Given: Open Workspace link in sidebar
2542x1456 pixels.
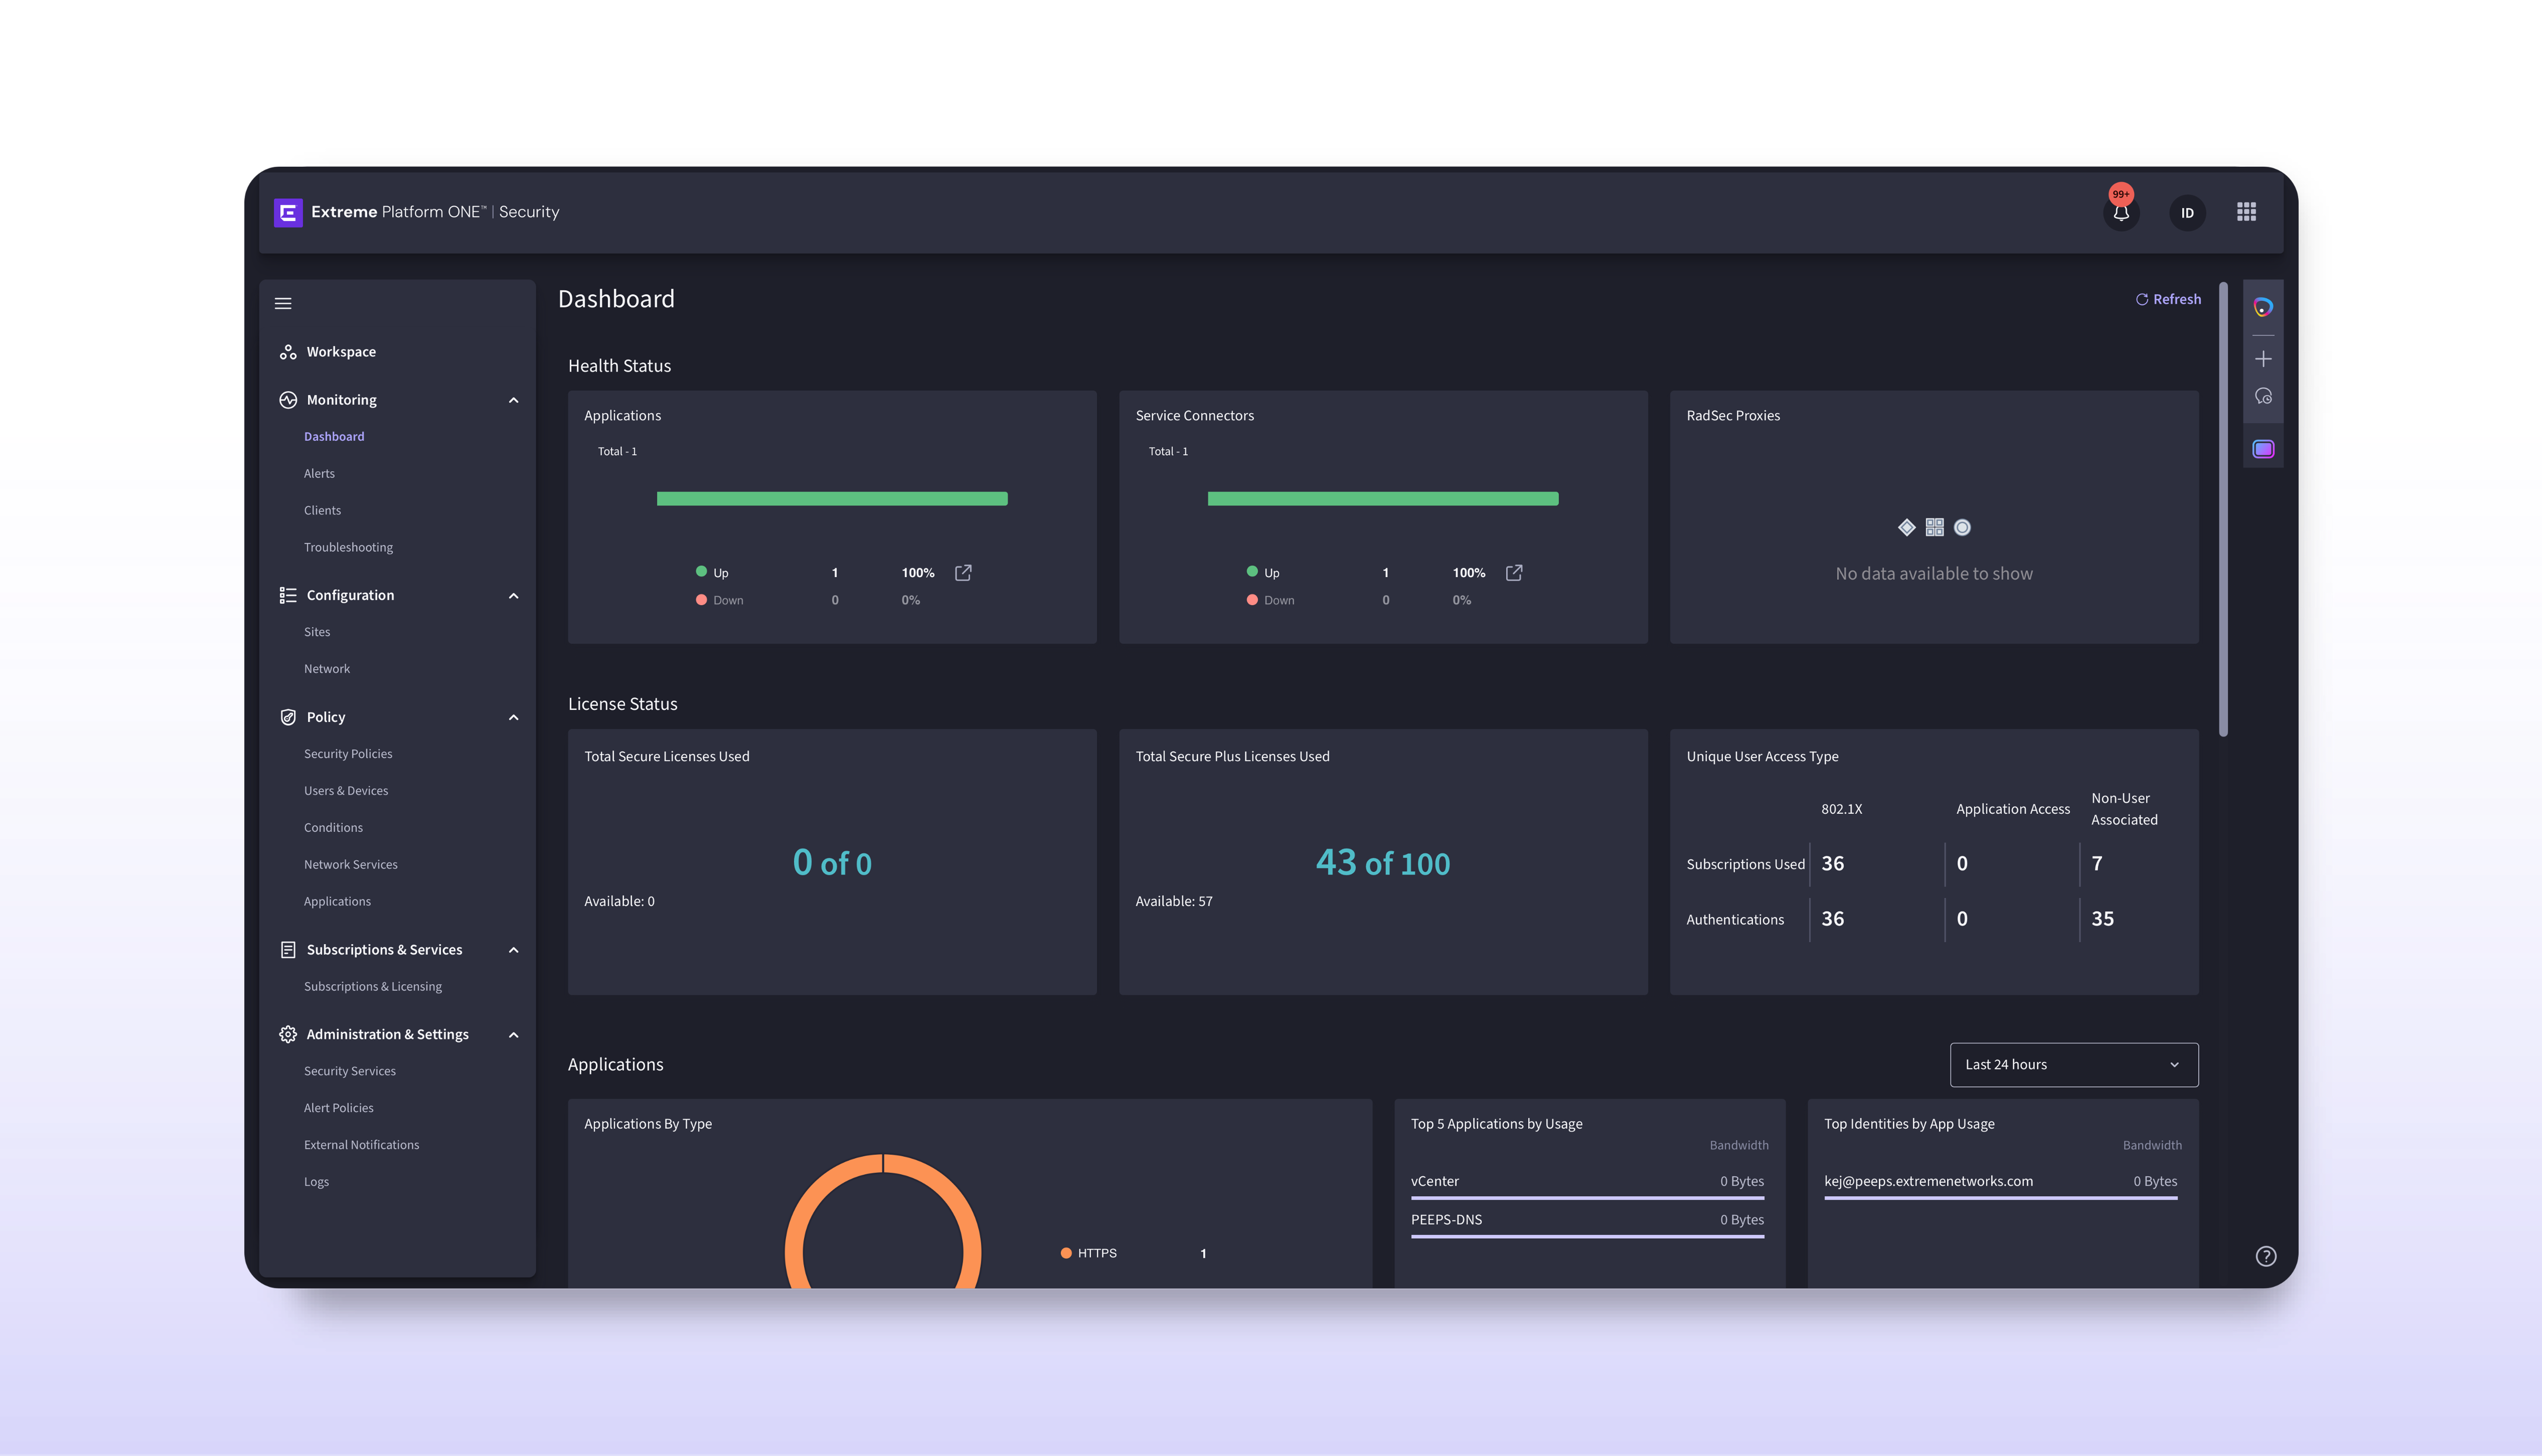Looking at the screenshot, I should click(x=341, y=352).
